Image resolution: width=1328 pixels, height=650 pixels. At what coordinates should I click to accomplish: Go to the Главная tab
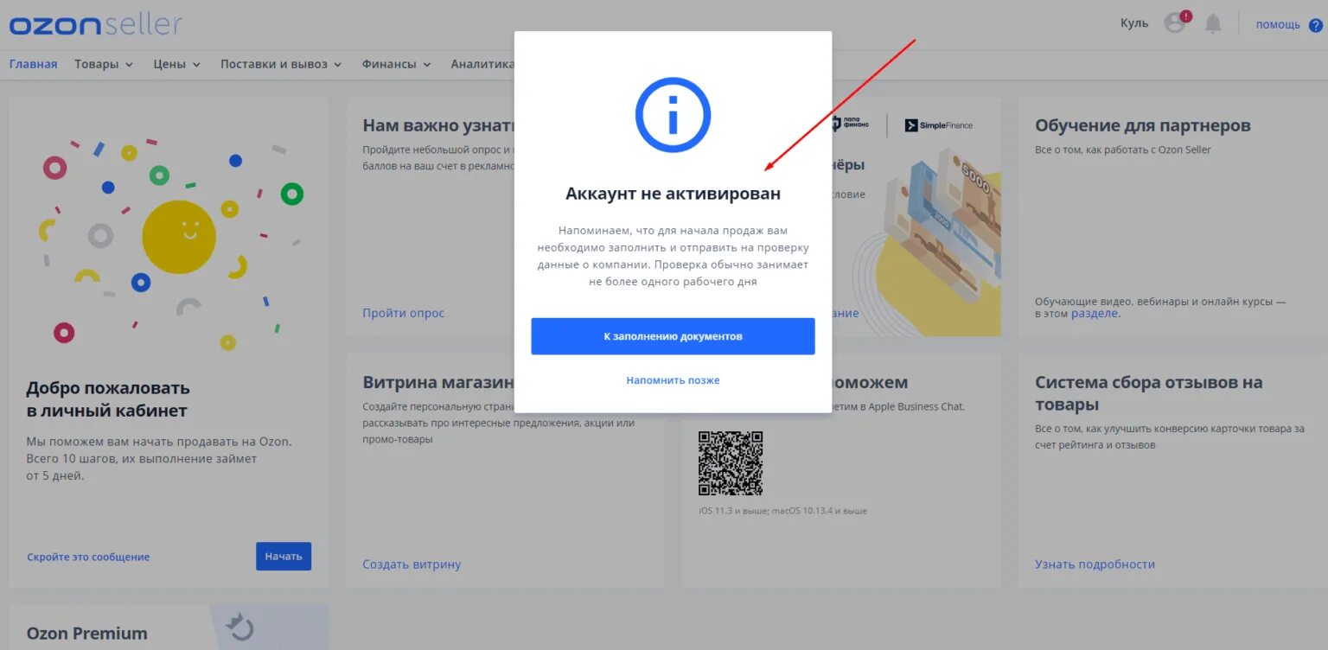33,64
